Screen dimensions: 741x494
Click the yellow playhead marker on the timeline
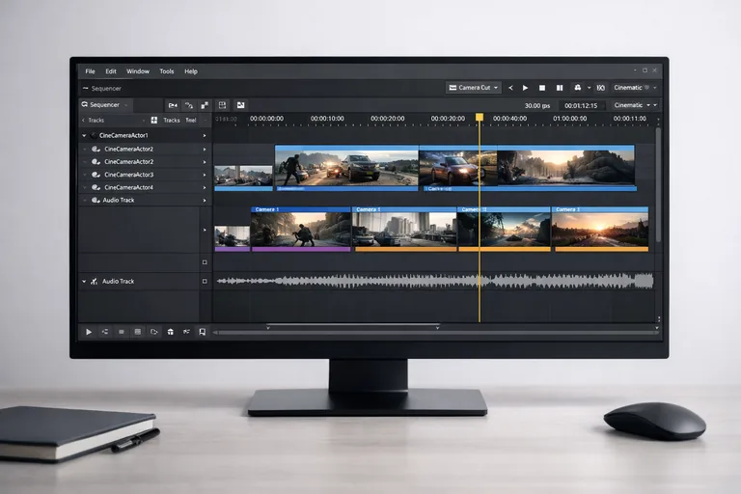tap(479, 118)
